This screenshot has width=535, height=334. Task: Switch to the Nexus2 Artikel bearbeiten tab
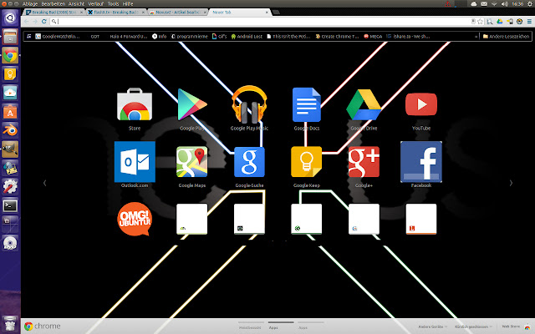(177, 12)
